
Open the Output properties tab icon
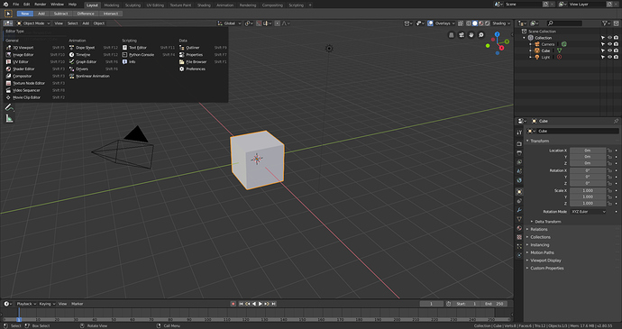tap(519, 153)
